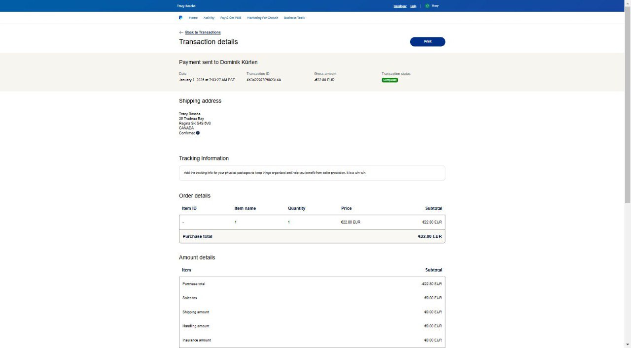Image resolution: width=631 pixels, height=348 pixels.
Task: Click the scroll down arrow of the scrollbar
Action: (628, 344)
